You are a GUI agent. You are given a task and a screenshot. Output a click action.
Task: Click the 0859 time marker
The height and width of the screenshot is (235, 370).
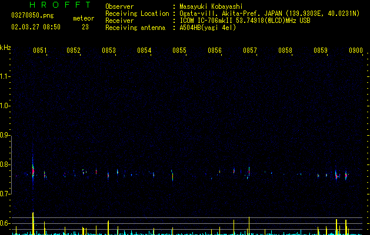[x=321, y=50]
